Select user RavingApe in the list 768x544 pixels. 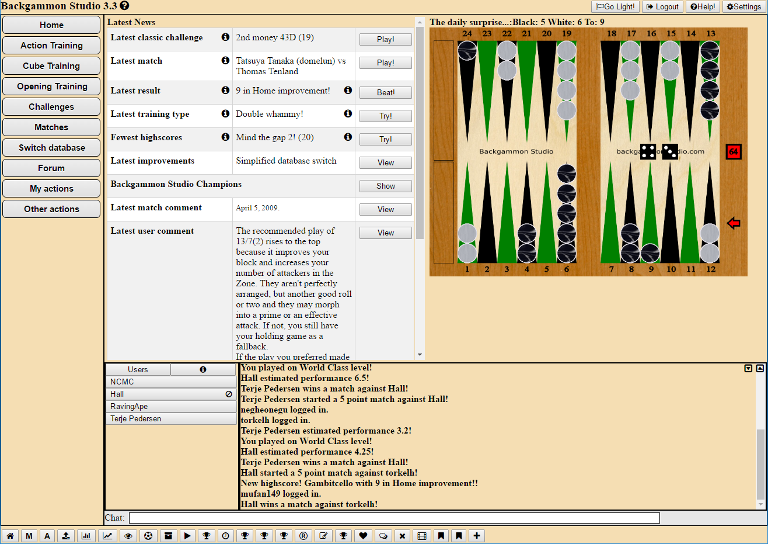point(171,406)
